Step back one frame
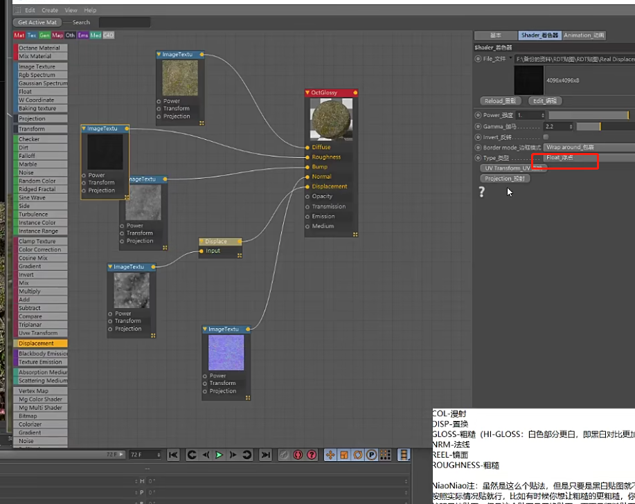This screenshot has height=504, width=635. 206,455
